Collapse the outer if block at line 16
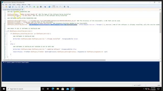 pos(7,31)
